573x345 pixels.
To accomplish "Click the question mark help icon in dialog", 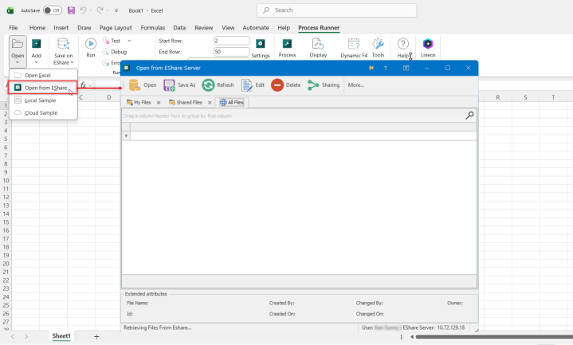I will point(386,68).
